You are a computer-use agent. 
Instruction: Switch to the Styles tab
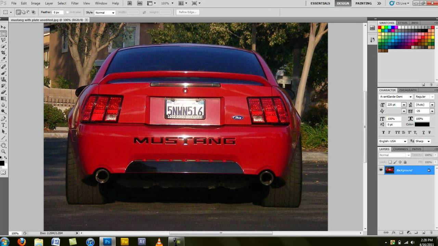click(402, 23)
